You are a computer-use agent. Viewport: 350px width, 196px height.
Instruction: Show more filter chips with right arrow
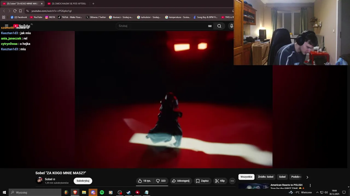[307, 177]
